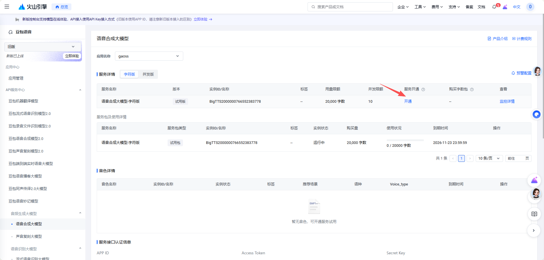This screenshot has height=260, width=544.
Task: Focus the 搜索产品或文档 search field
Action: click(350, 7)
